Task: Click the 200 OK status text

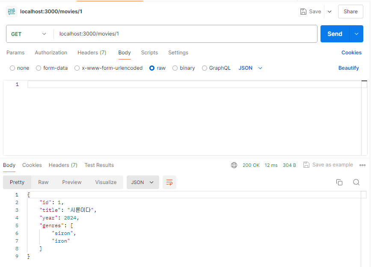Action: point(251,165)
